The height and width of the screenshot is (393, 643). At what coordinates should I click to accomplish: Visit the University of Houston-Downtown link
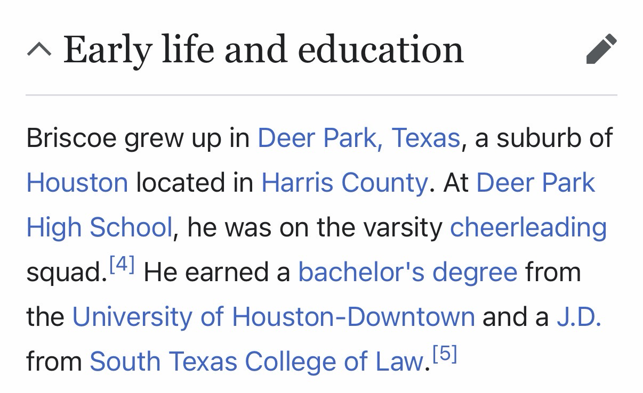[273, 317]
